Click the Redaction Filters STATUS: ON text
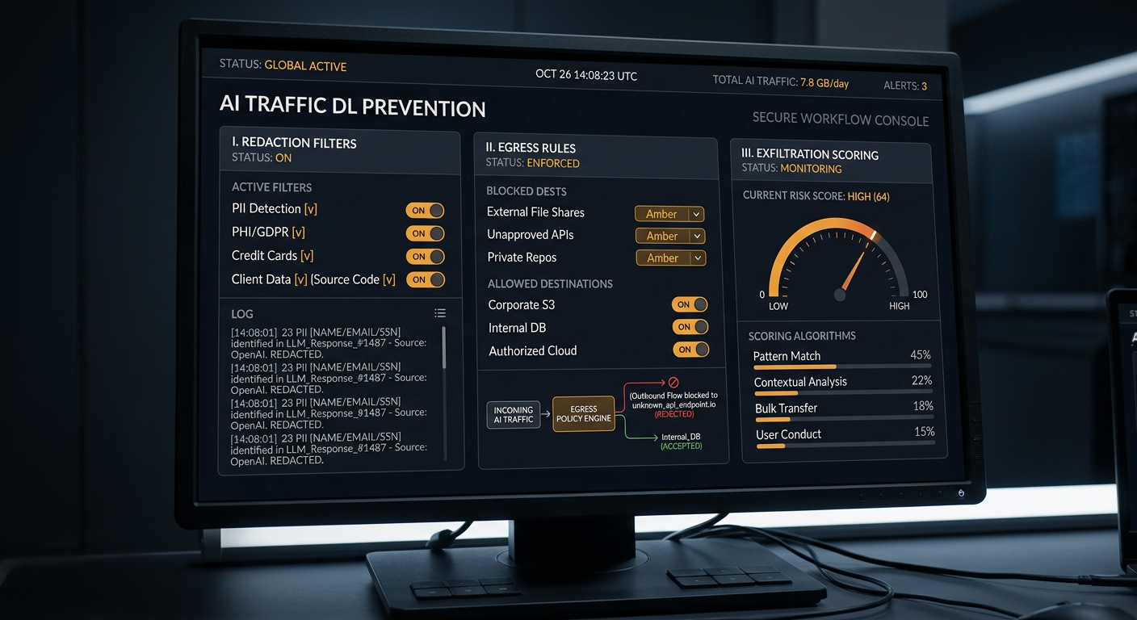Screen dimensions: 1137x620 (x=262, y=157)
